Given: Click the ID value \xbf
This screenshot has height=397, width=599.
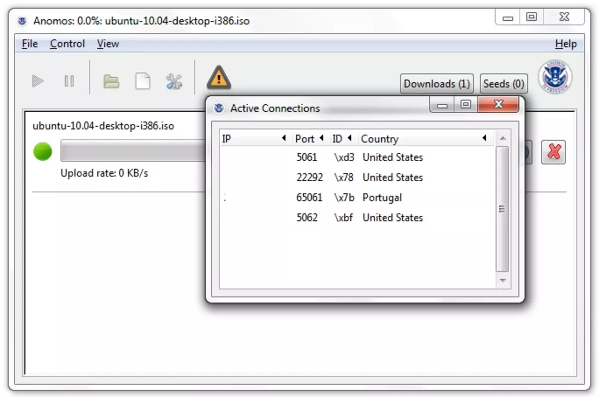Looking at the screenshot, I should (343, 217).
